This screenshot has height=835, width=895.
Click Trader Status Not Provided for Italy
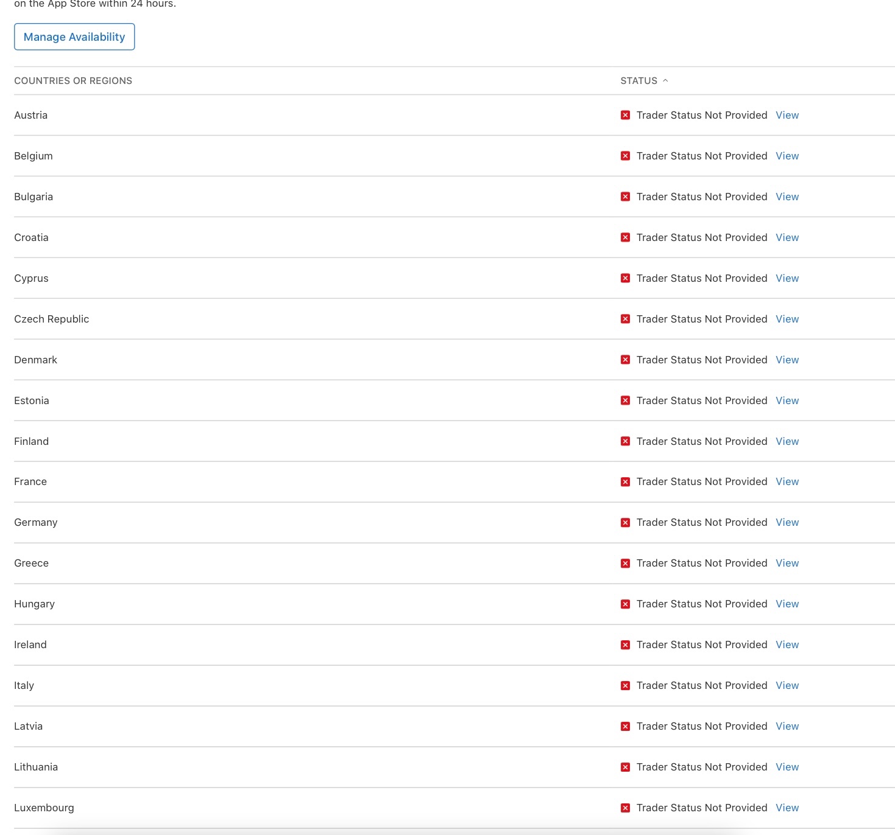(702, 685)
